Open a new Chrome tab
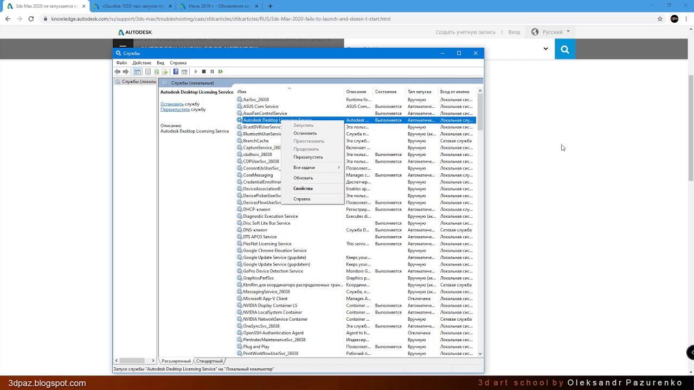Screen dimensions: 694x390 tap(270, 6)
